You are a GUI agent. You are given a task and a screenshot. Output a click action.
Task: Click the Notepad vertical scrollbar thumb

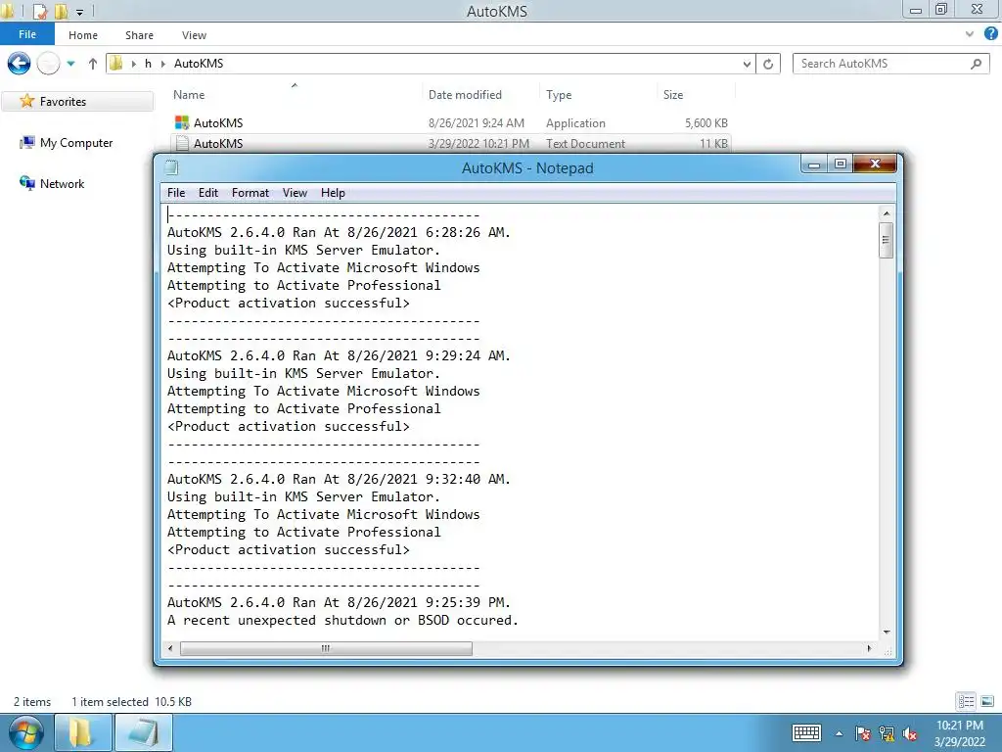[x=887, y=240]
